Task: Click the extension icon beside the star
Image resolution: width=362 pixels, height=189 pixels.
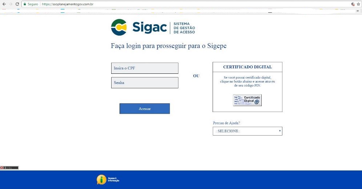Action: (353, 4)
